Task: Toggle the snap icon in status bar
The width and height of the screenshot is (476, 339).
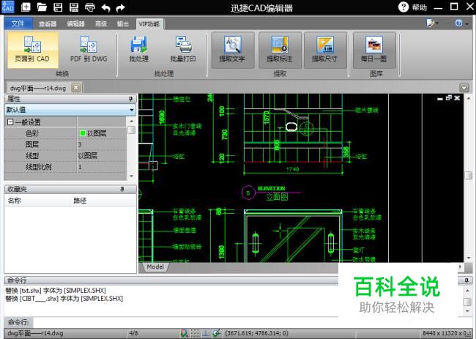Action: pyautogui.click(x=184, y=333)
